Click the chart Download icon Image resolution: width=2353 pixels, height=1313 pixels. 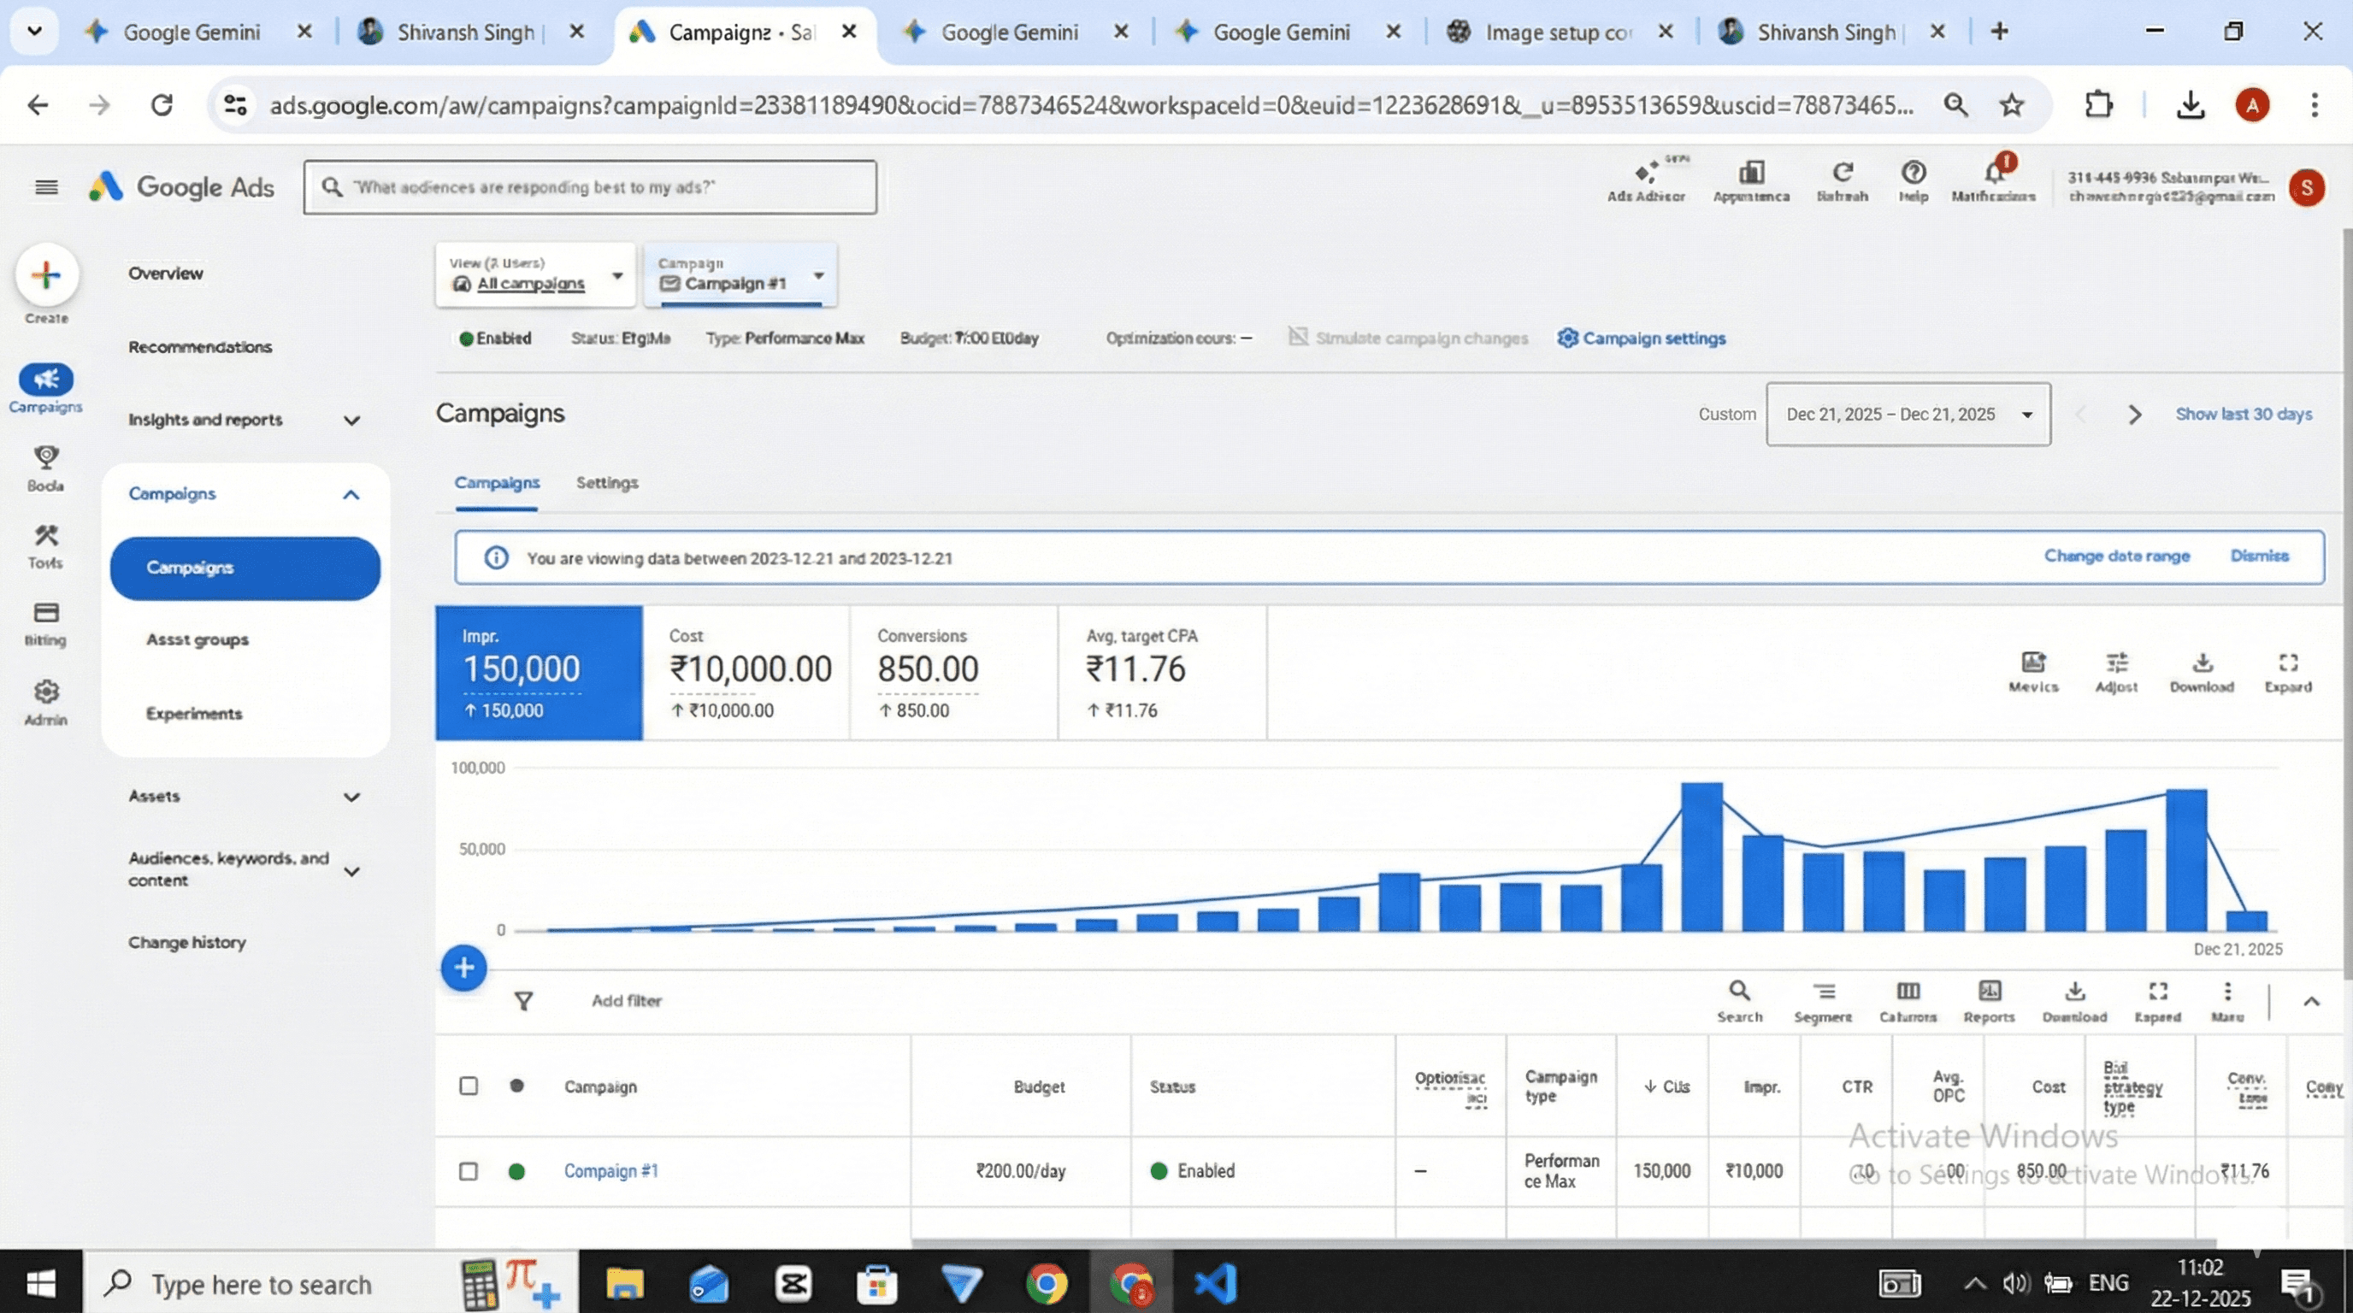coord(2203,662)
